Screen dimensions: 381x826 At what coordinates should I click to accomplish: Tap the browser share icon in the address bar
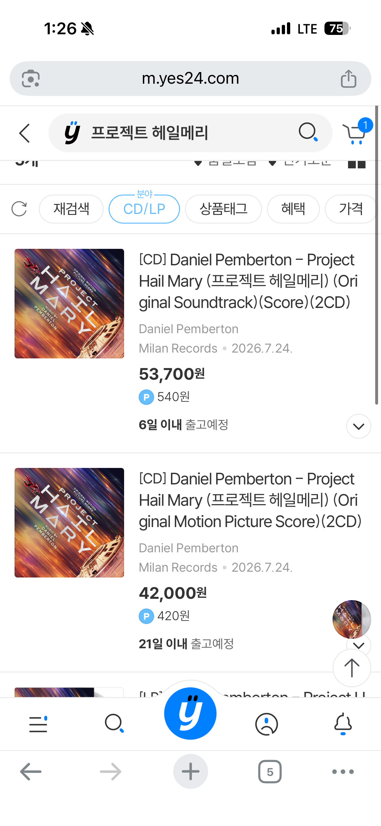pos(348,79)
